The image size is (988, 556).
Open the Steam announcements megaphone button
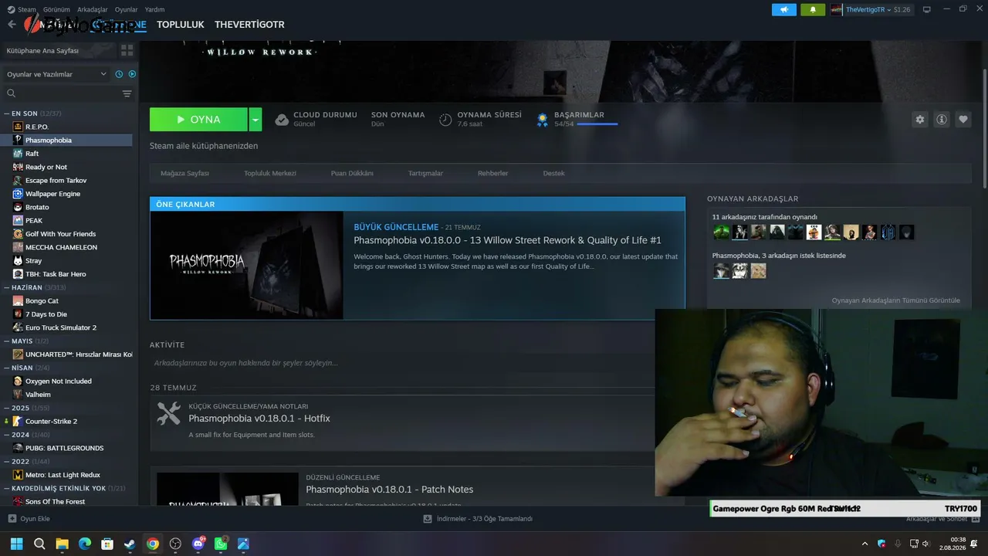coord(784,9)
